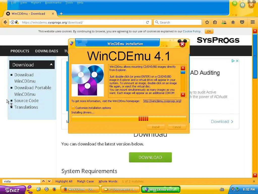Collapse the Download sidebar section
The height and width of the screenshot is (194, 258).
(51, 64)
